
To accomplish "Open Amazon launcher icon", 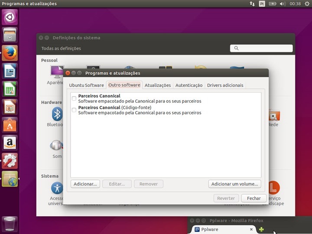I will (10, 143).
